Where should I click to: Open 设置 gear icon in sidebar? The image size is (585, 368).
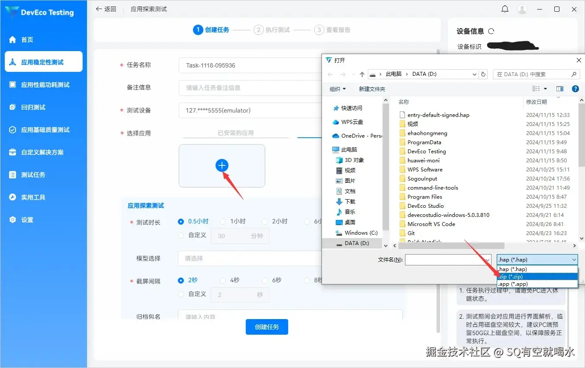click(x=13, y=220)
